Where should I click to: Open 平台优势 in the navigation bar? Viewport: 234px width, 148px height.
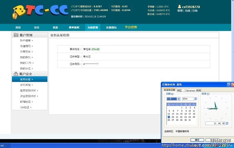[131, 27]
